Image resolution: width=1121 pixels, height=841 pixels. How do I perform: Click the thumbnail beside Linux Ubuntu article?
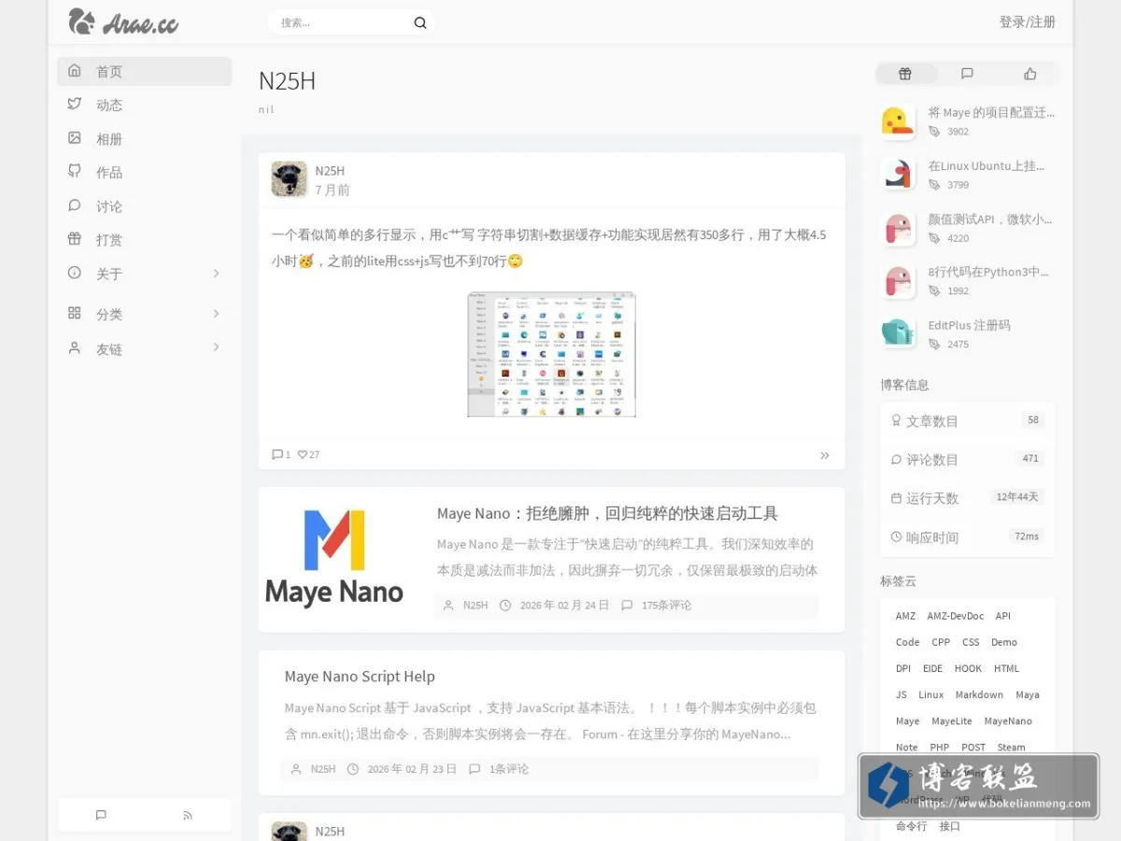pyautogui.click(x=898, y=175)
